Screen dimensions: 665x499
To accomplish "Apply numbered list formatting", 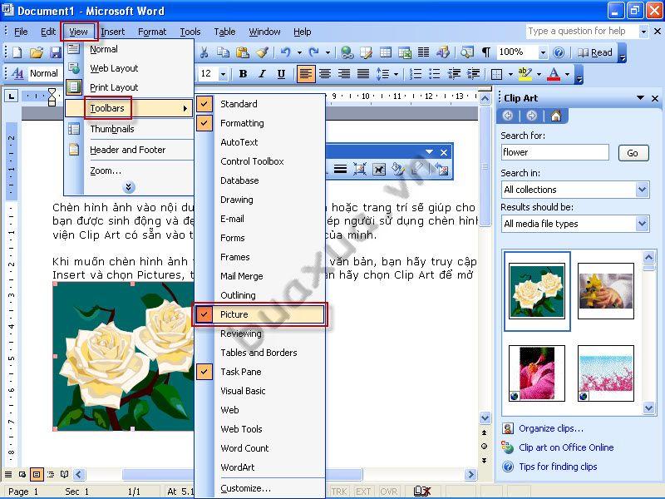I will pyautogui.click(x=415, y=74).
